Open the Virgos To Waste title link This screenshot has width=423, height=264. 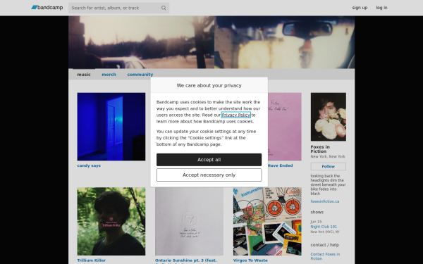[250, 260]
